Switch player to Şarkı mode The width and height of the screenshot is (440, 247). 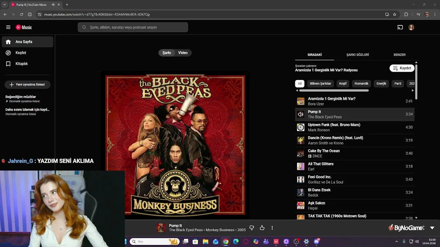point(167,53)
